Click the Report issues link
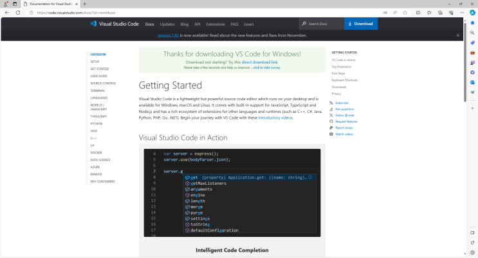The height and width of the screenshot is (258, 478). (344, 128)
